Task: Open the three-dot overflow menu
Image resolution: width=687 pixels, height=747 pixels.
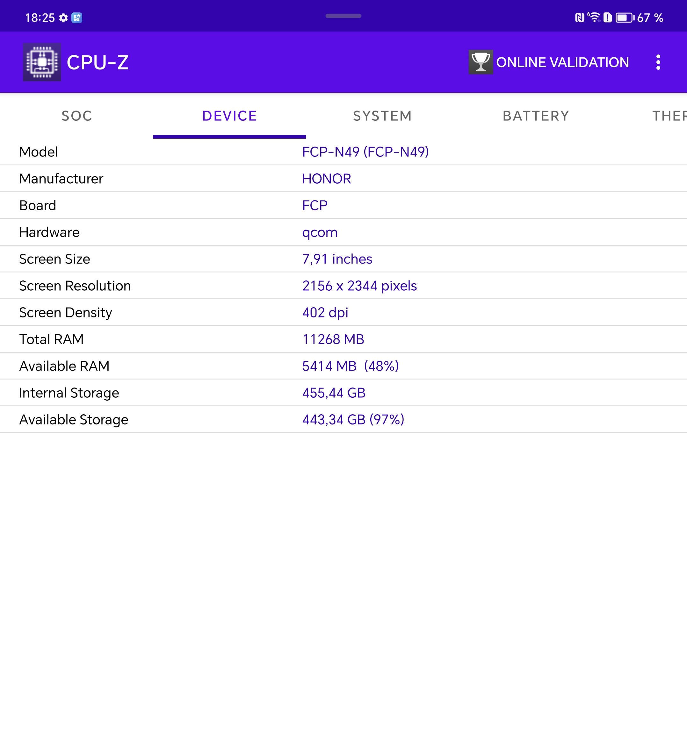Action: 658,62
